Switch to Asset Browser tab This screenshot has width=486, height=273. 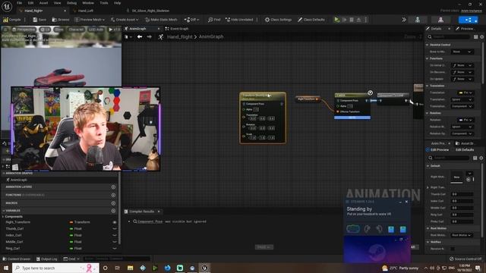coord(466,143)
